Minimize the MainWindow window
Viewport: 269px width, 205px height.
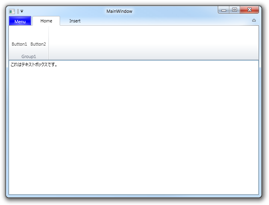click(x=224, y=10)
